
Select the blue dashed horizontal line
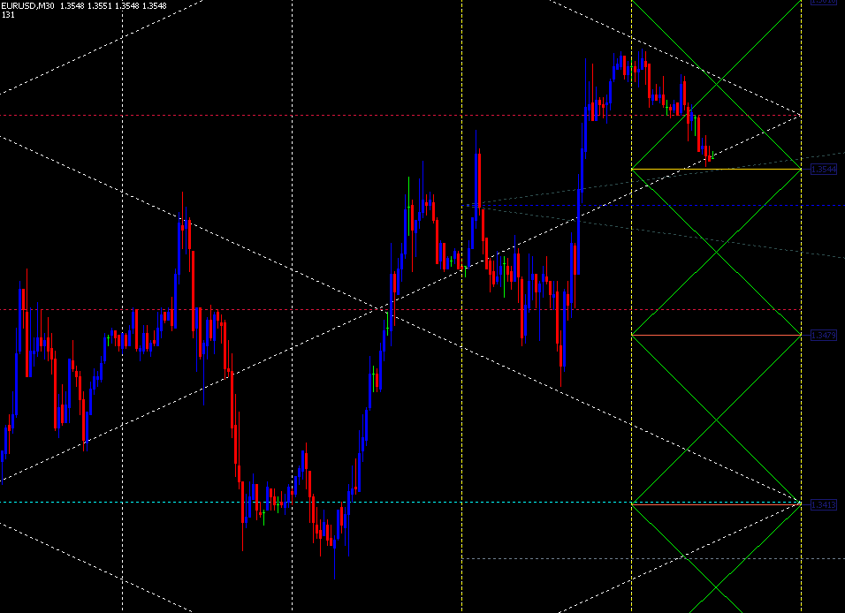[653, 205]
